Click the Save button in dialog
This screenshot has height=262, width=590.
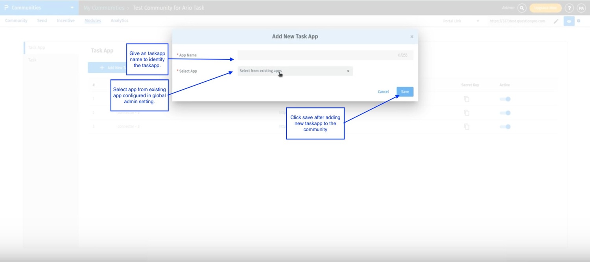click(405, 92)
